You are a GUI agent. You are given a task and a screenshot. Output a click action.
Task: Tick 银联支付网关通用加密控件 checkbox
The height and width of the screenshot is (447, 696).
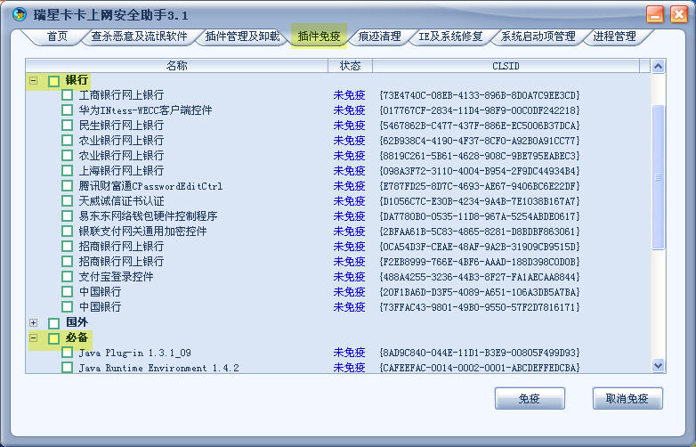pos(67,231)
